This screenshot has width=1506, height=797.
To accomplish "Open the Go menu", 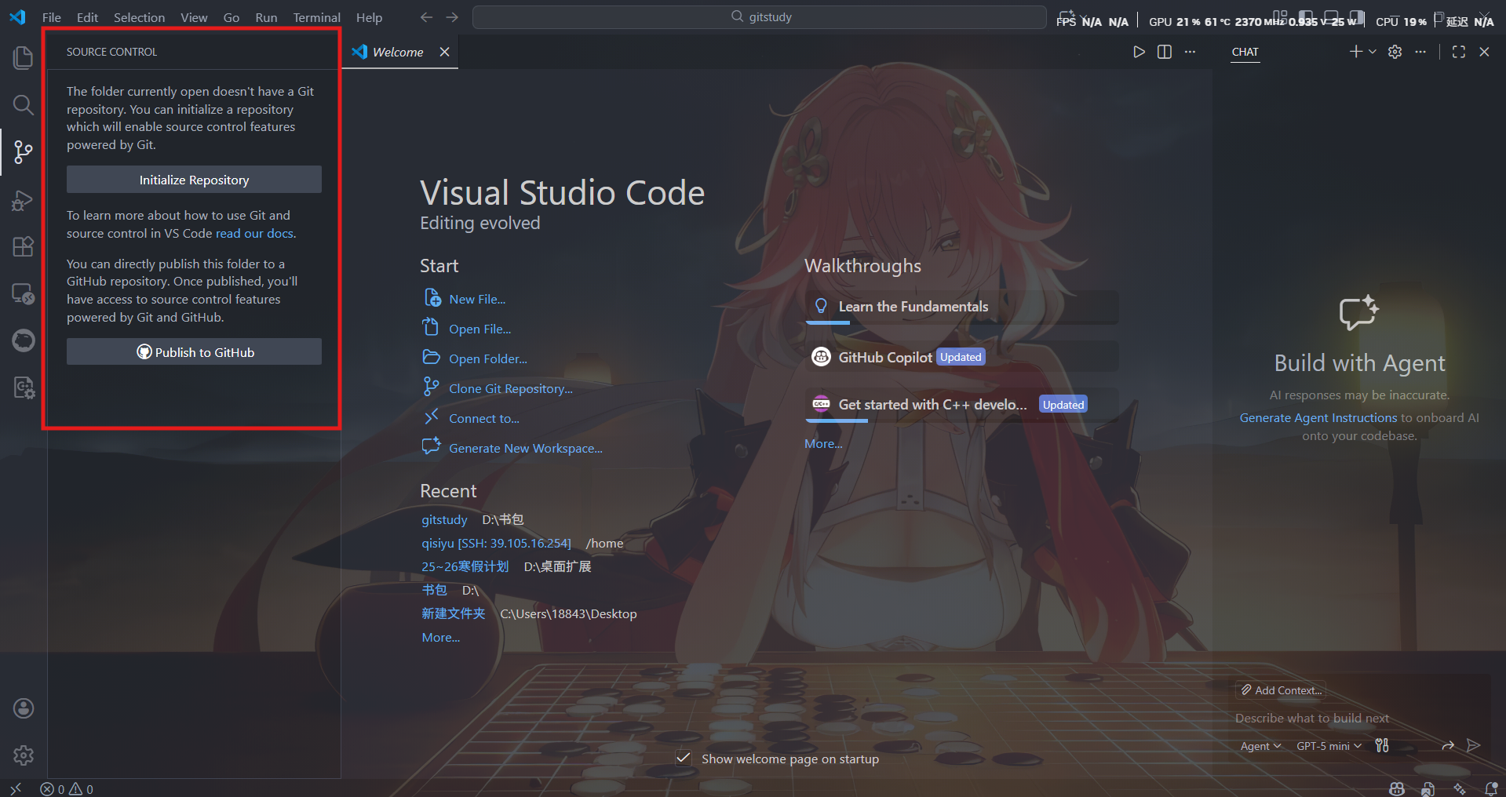I will point(232,17).
